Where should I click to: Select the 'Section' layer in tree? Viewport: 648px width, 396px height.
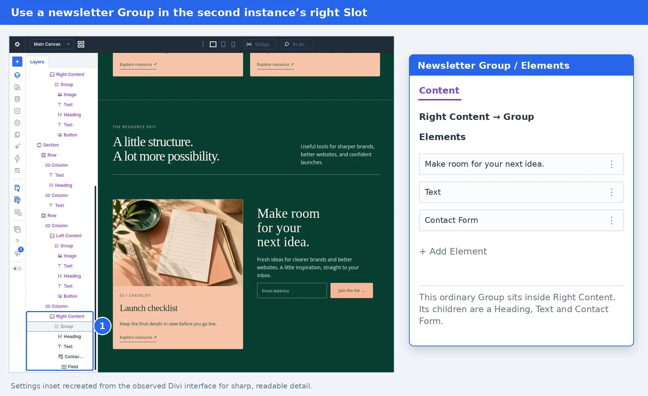48,145
